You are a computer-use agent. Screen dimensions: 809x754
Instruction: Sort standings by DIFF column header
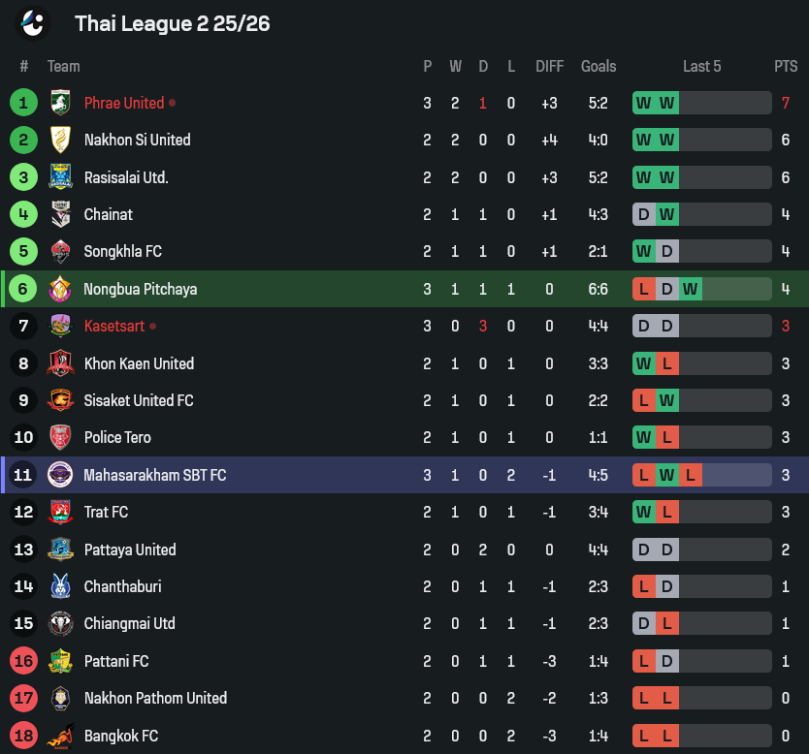coord(549,67)
